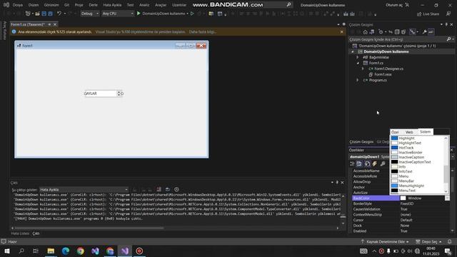Viewport: 457px width, 257px height.
Task: Click 'Daha fazla bilgi...' link in banner
Action: (x=203, y=31)
